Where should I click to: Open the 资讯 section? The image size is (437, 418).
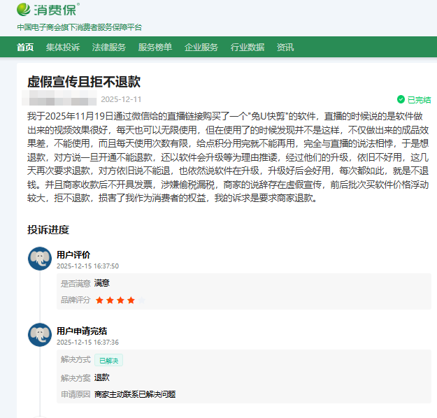[x=285, y=48]
